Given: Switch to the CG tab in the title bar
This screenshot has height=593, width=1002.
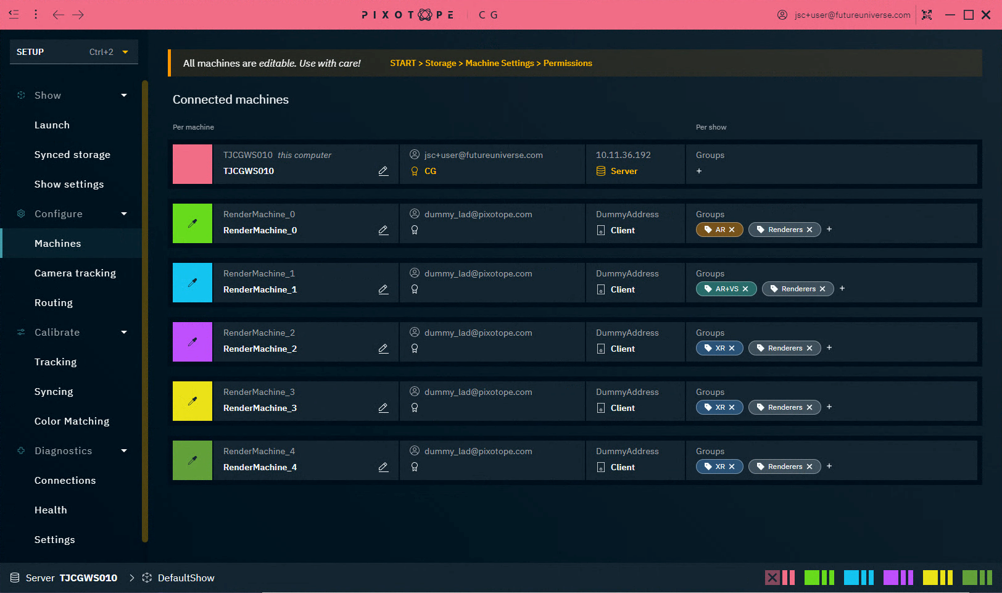Looking at the screenshot, I should coord(488,14).
